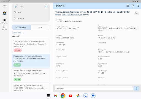Open the hamburger navigation menu
The width and height of the screenshot is (141, 99).
4,6
